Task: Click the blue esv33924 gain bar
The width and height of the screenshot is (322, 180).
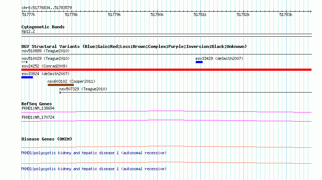Action: coord(27,77)
